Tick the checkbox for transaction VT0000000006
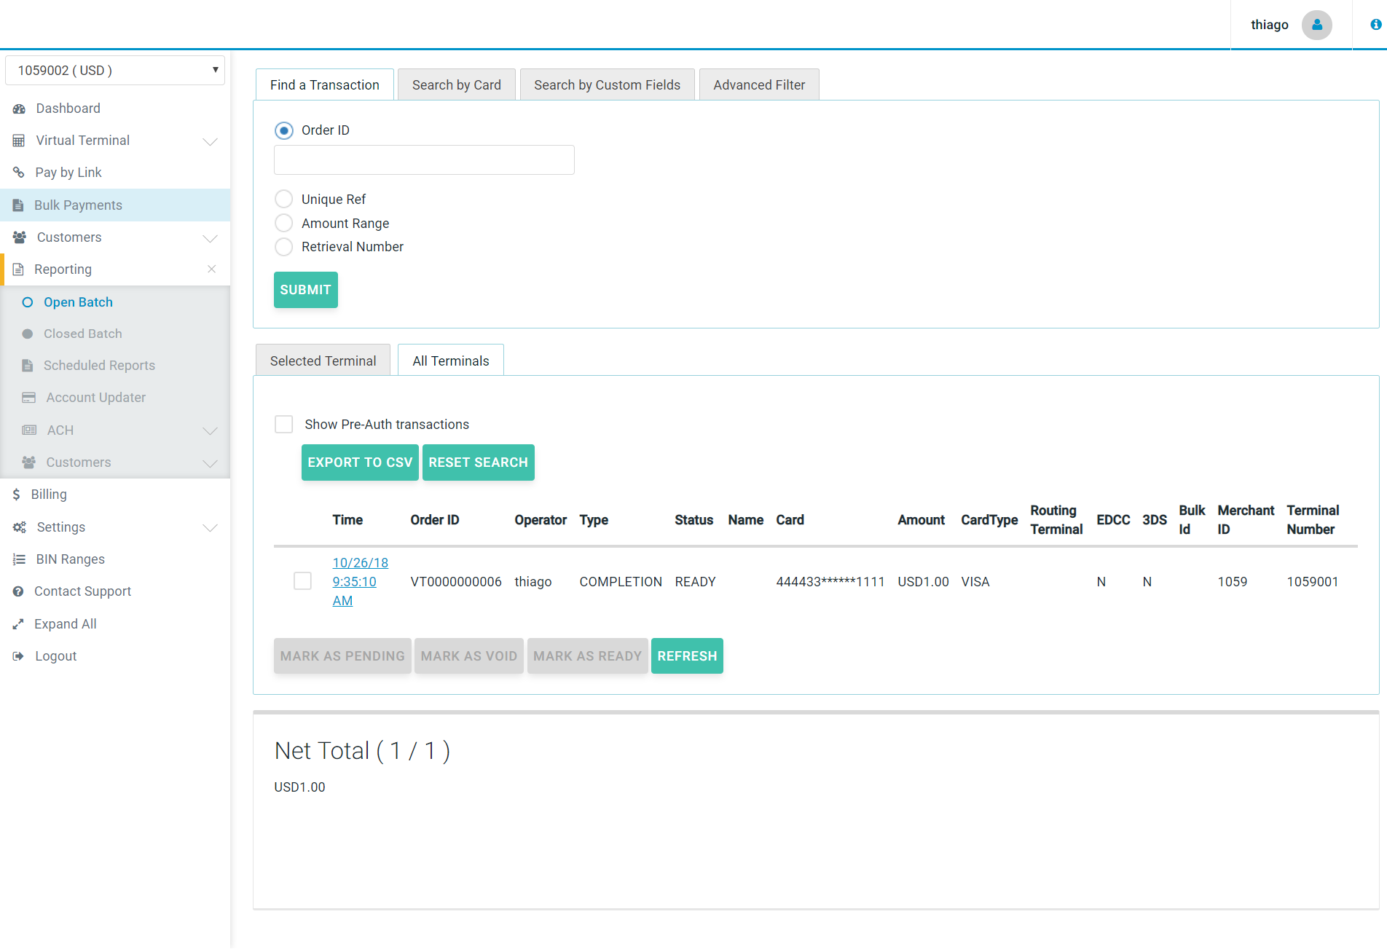This screenshot has height=949, width=1387. 302,581
